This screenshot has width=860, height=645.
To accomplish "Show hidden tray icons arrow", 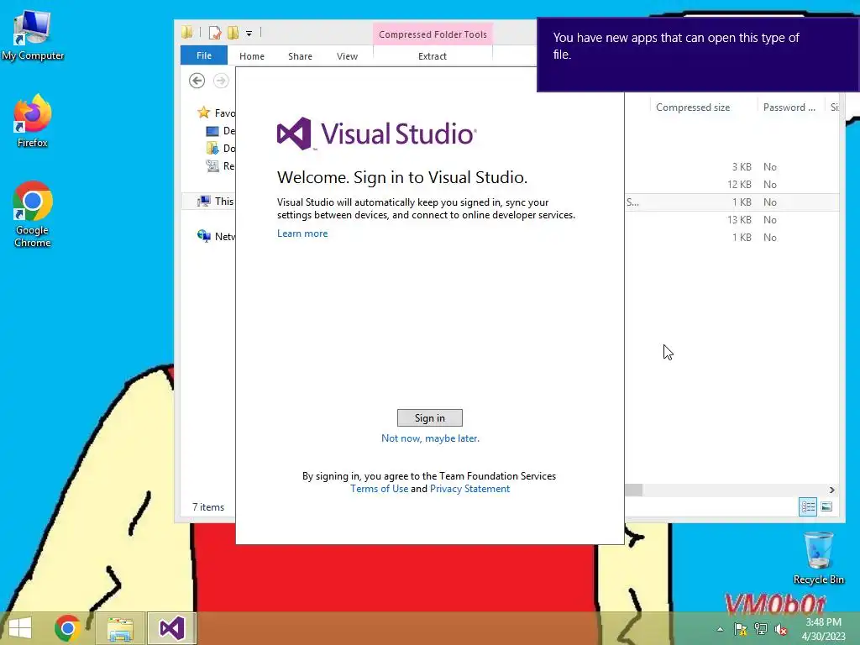I will point(720,629).
